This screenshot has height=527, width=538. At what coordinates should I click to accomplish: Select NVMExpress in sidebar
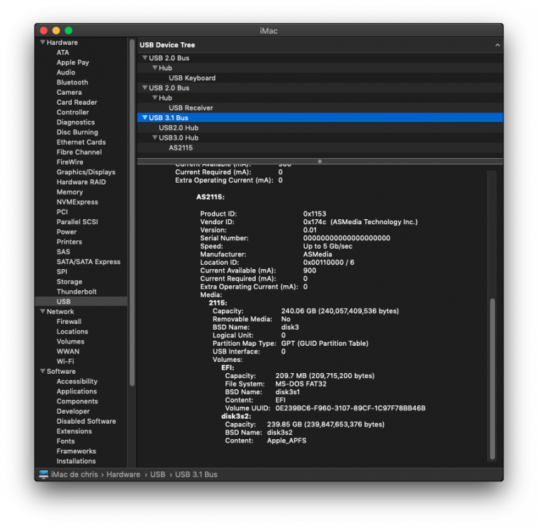77,202
